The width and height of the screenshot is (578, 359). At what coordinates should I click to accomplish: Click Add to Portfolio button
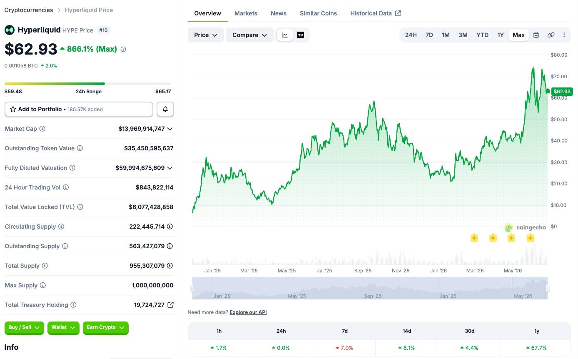[79, 109]
